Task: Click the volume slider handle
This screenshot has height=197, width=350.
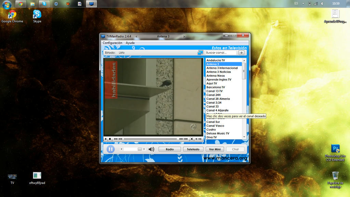Action: tap(139, 149)
